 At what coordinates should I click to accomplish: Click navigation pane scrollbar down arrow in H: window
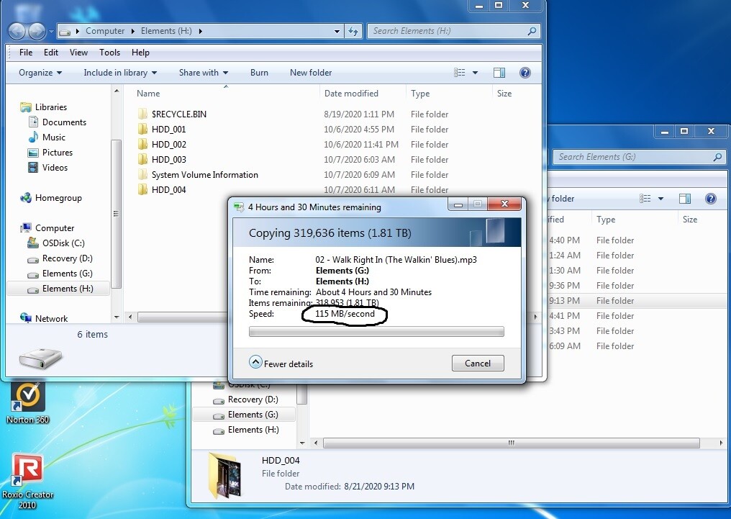[x=117, y=317]
